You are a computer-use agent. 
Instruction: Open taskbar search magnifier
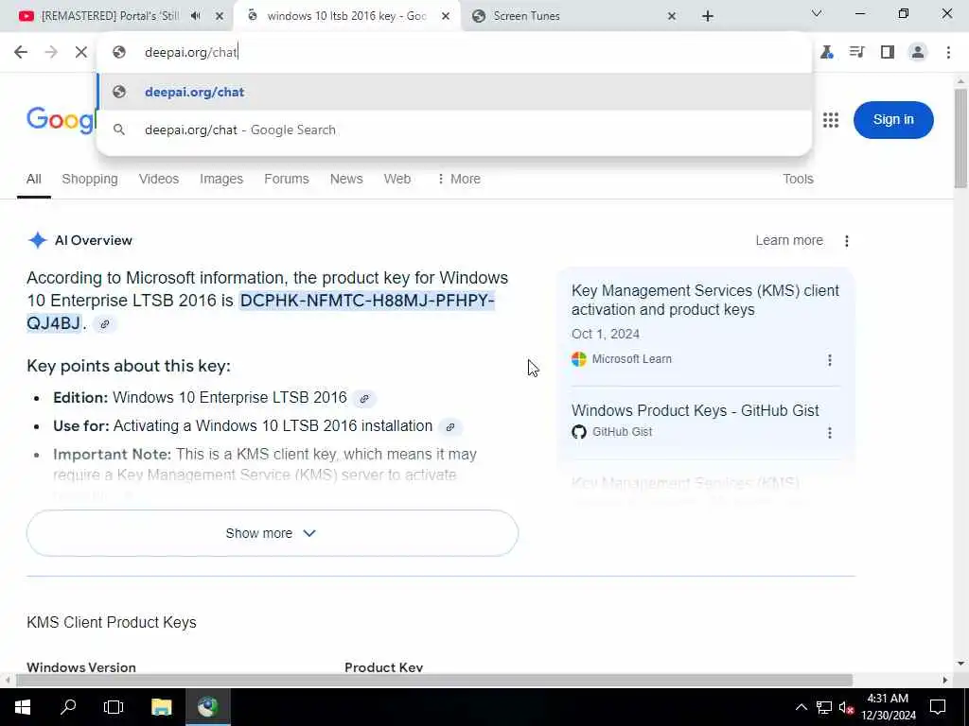[x=68, y=707]
